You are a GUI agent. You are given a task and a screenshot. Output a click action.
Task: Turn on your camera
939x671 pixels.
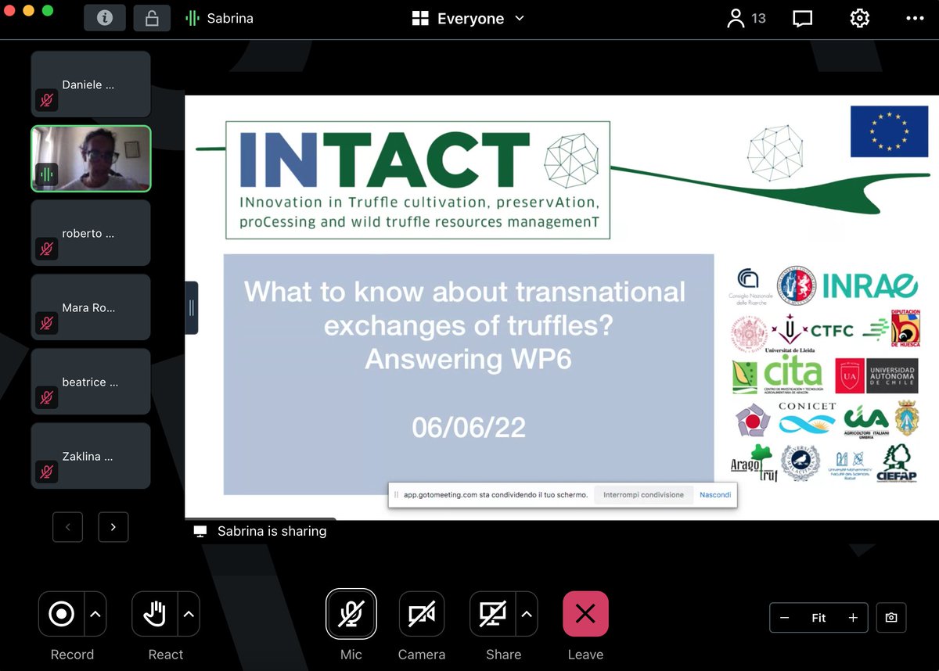tap(422, 614)
